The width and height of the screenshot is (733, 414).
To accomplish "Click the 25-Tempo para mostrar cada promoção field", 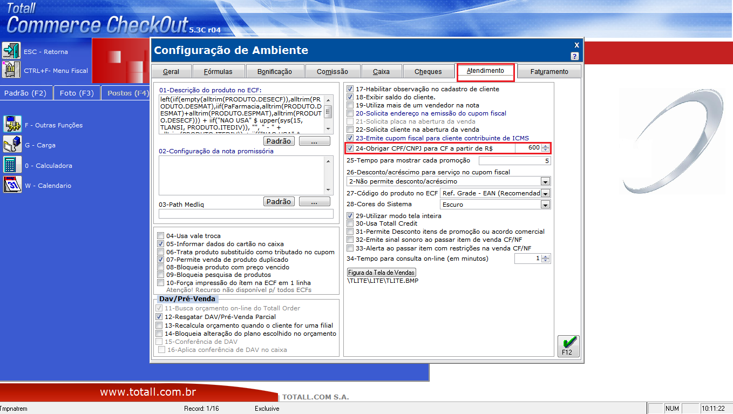I will pyautogui.click(x=514, y=160).
